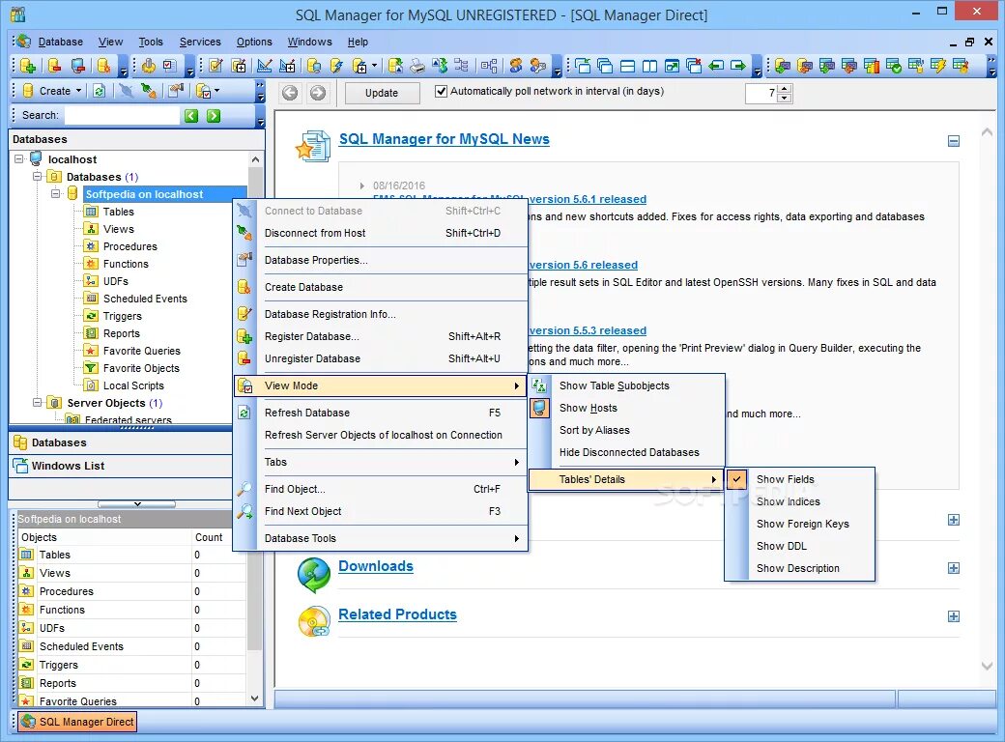Image resolution: width=1005 pixels, height=742 pixels.
Task: Collapse the SQL Manager News section
Action: coord(954,141)
